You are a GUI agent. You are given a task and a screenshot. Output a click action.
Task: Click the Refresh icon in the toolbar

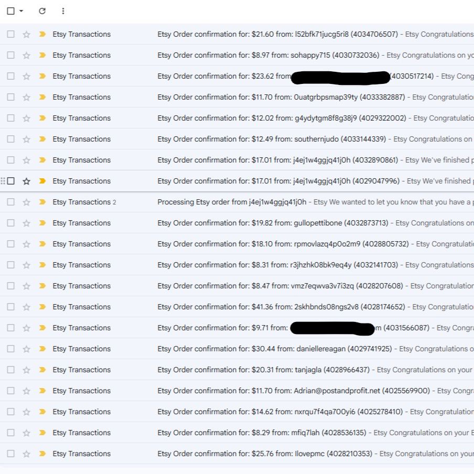click(x=42, y=11)
